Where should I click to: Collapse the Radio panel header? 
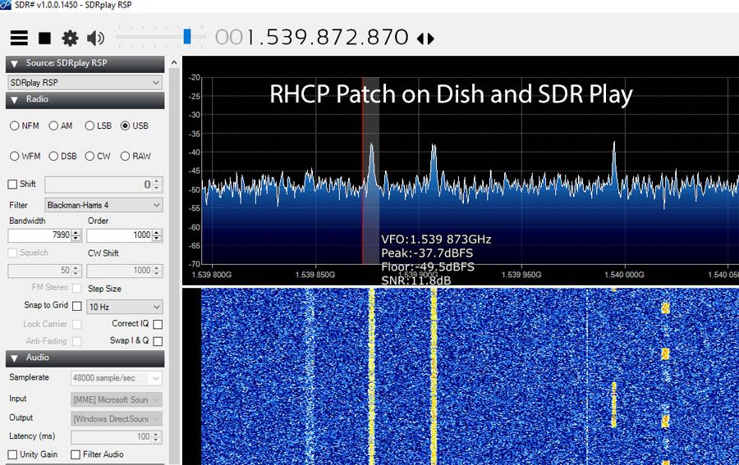[x=85, y=100]
